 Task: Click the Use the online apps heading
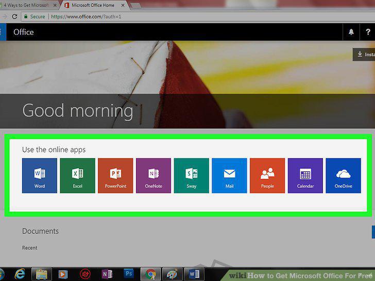pyautogui.click(x=54, y=150)
